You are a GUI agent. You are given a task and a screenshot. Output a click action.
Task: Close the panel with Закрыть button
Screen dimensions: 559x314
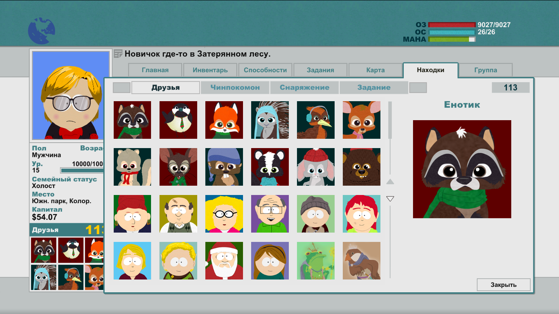coord(503,285)
